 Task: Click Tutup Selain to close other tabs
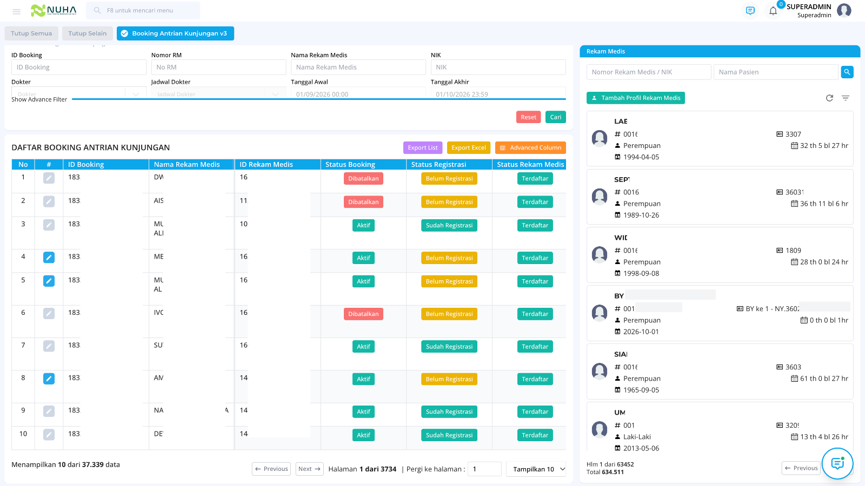tap(88, 33)
